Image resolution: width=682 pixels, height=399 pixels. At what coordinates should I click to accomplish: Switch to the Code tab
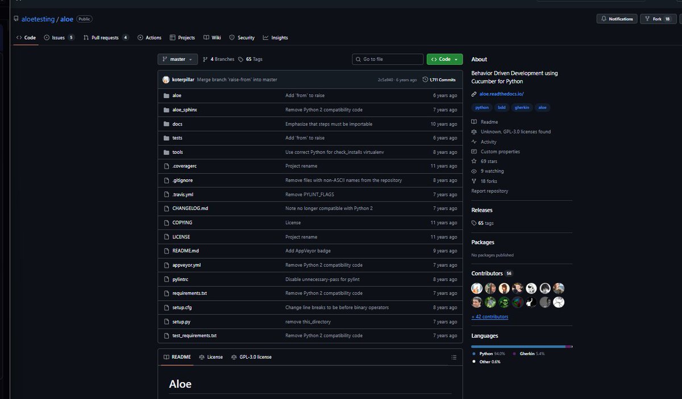point(26,37)
